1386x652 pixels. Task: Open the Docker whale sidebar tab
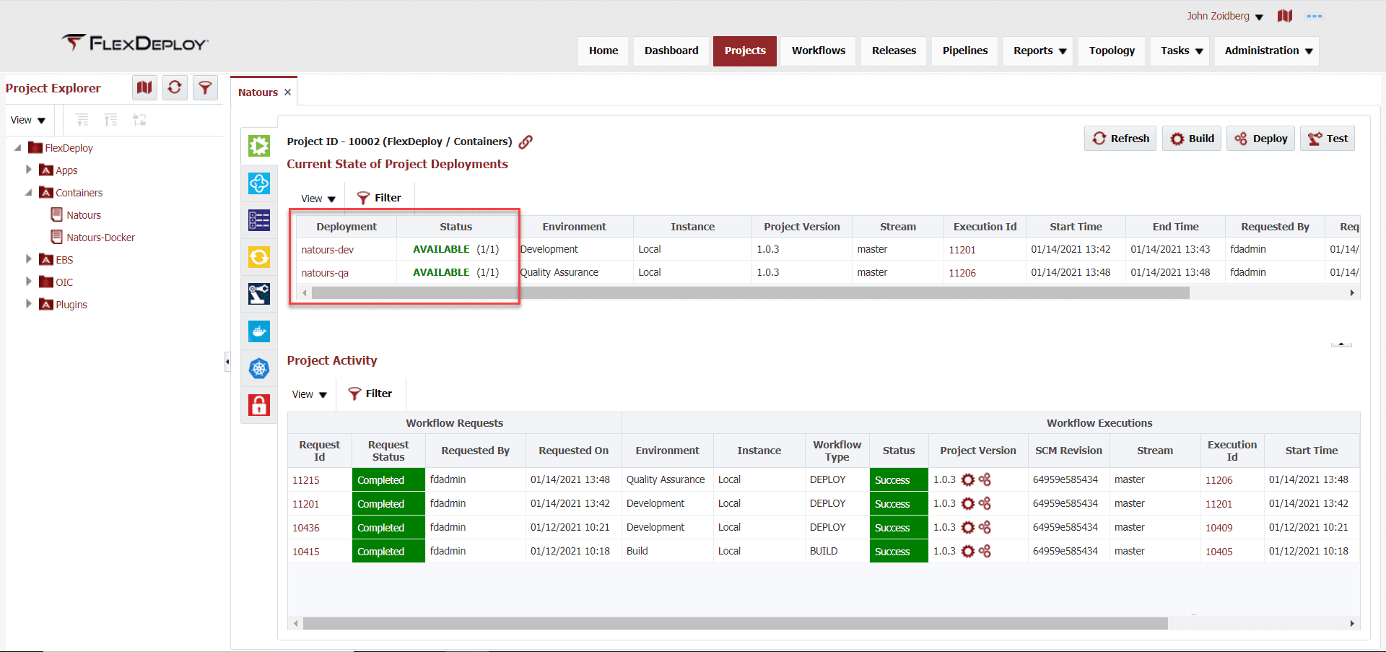259,331
